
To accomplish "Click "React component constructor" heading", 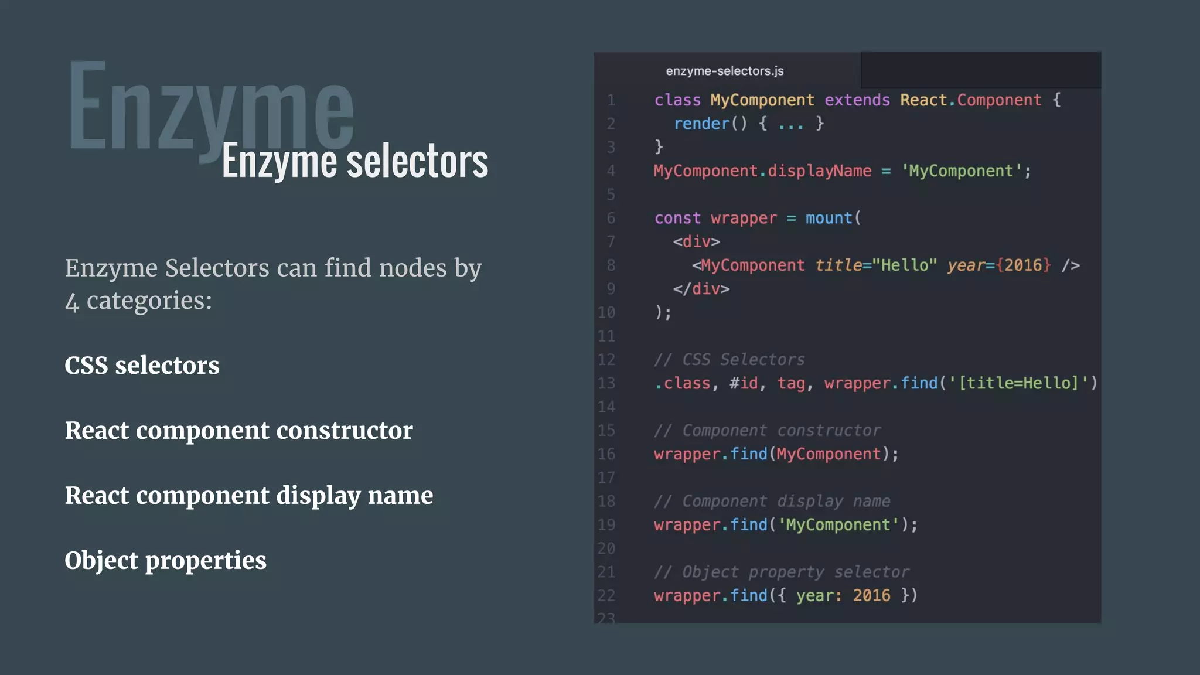I will [x=238, y=431].
